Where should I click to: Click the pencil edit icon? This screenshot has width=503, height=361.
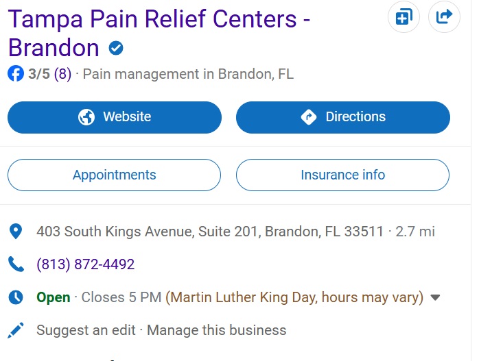click(16, 330)
